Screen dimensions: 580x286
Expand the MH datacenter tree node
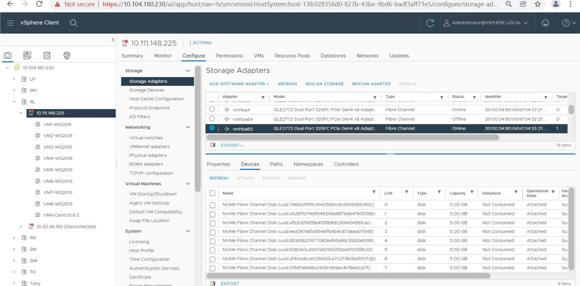tap(14, 90)
